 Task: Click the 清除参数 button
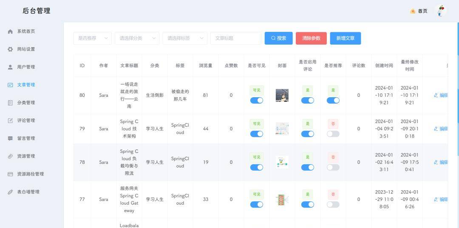[311, 38]
